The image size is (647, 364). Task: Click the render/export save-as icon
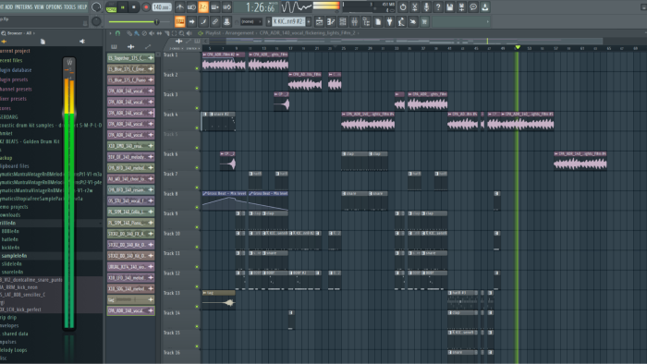461,7
